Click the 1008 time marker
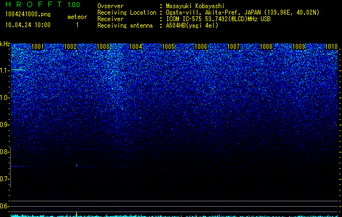The width and height of the screenshot is (342, 217). point(266,47)
